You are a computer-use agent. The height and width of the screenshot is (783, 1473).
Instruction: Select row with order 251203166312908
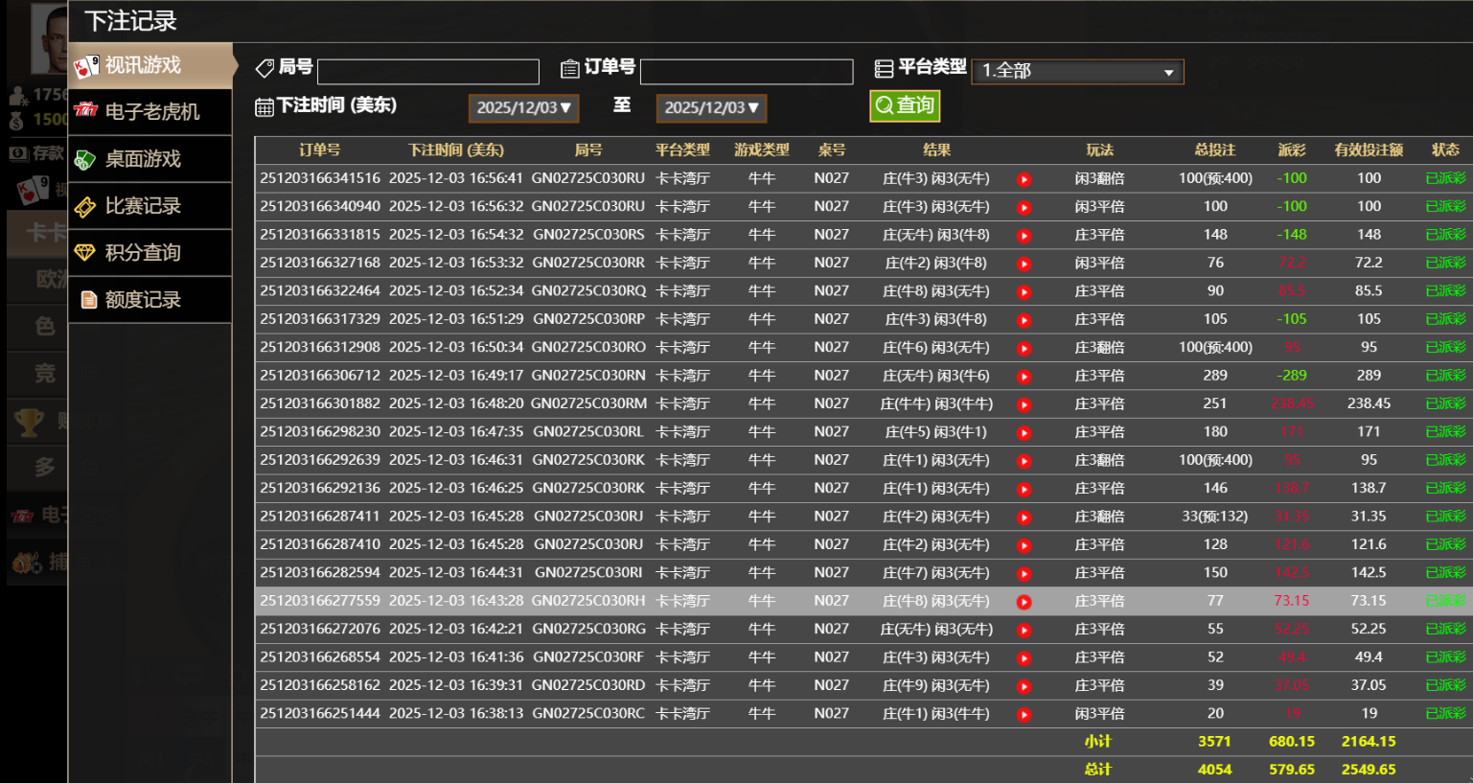[320, 347]
